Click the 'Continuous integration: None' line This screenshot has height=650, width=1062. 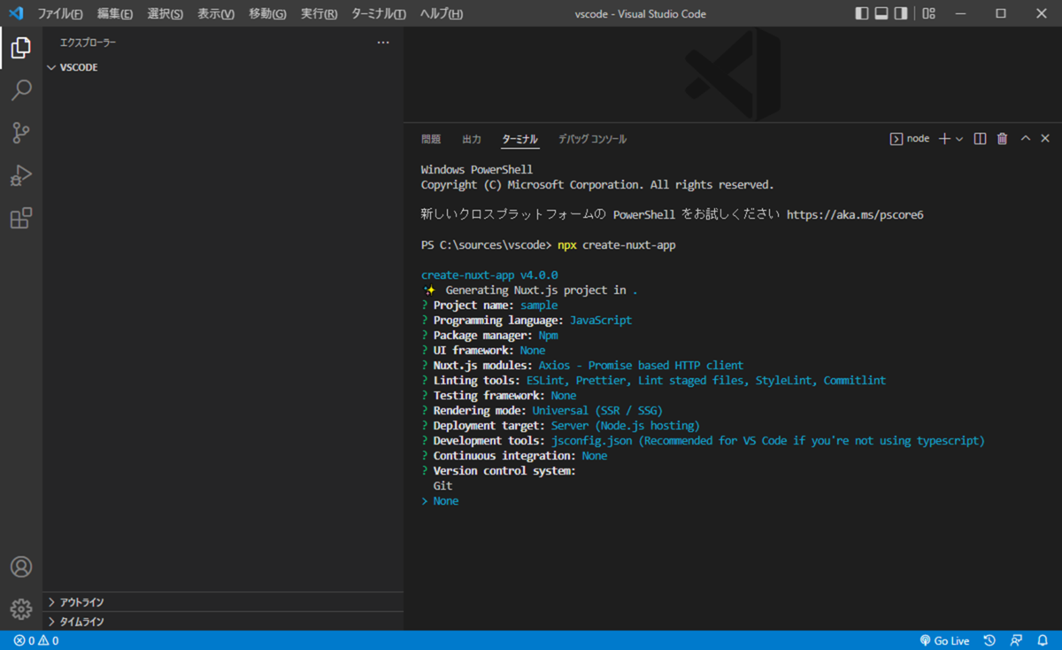point(514,456)
